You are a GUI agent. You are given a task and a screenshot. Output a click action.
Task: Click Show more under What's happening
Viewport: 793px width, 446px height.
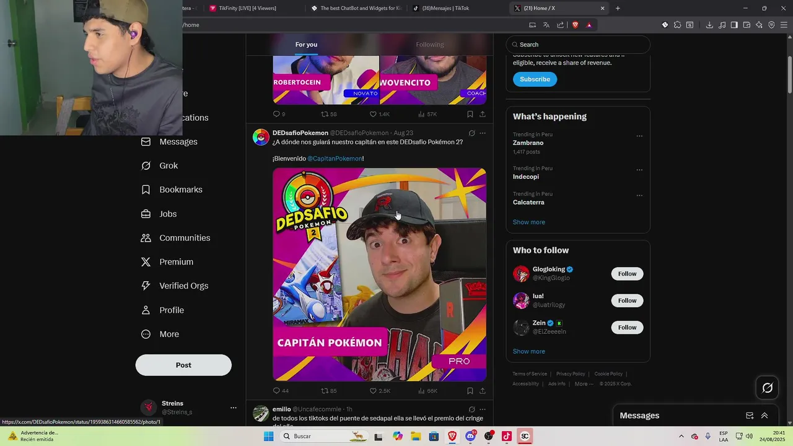point(529,222)
